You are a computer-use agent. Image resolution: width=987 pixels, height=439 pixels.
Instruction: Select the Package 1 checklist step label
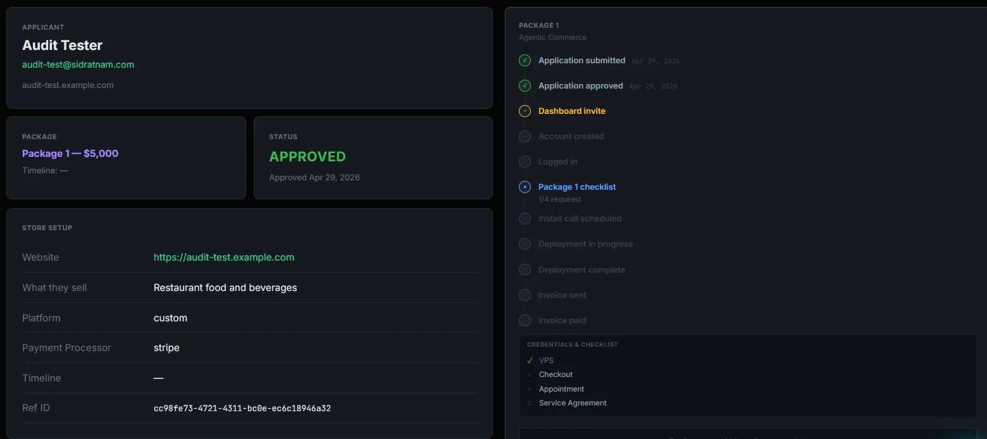click(x=577, y=187)
